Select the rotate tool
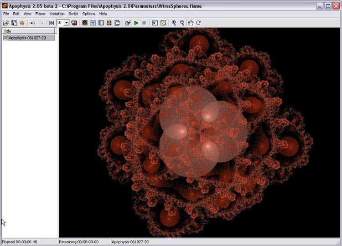 click(198, 23)
